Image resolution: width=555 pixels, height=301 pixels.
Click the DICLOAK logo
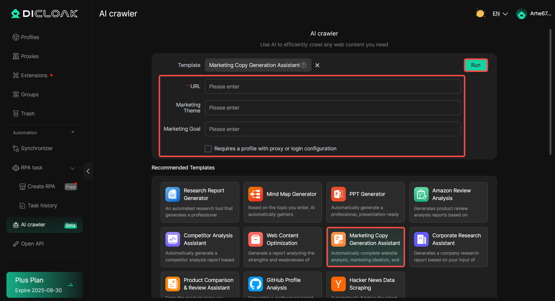(44, 14)
